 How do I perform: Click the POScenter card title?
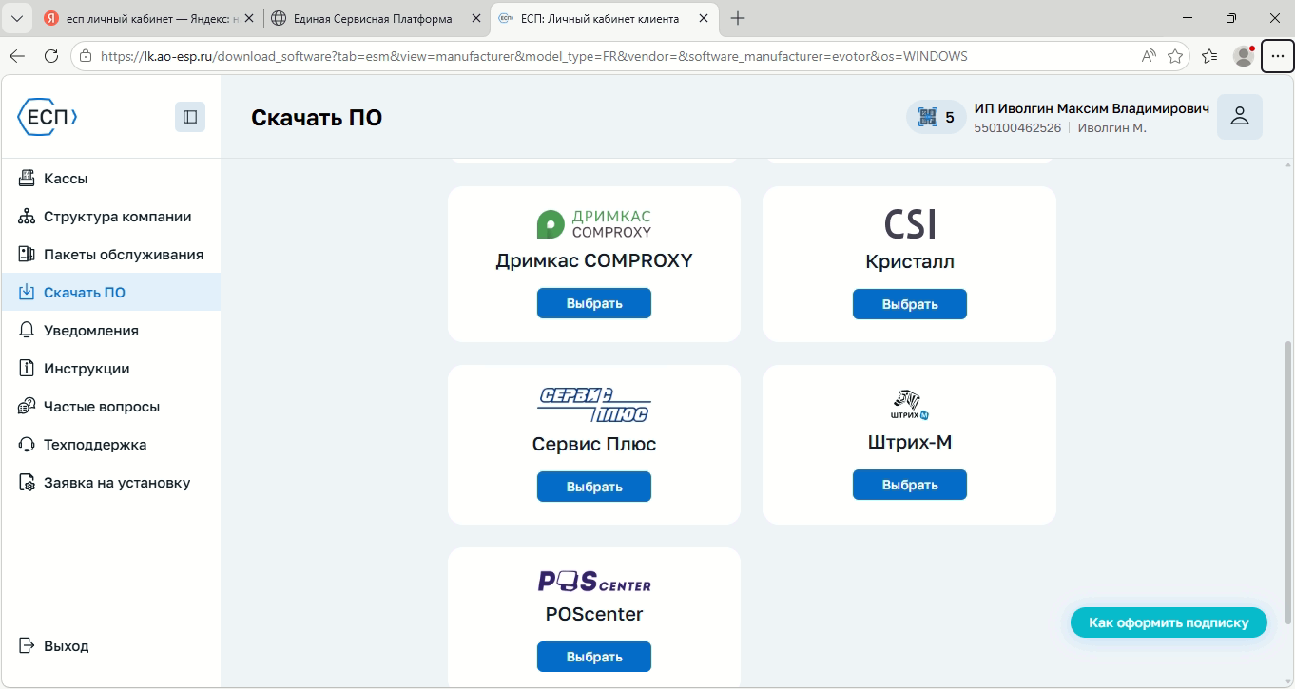[x=594, y=614]
